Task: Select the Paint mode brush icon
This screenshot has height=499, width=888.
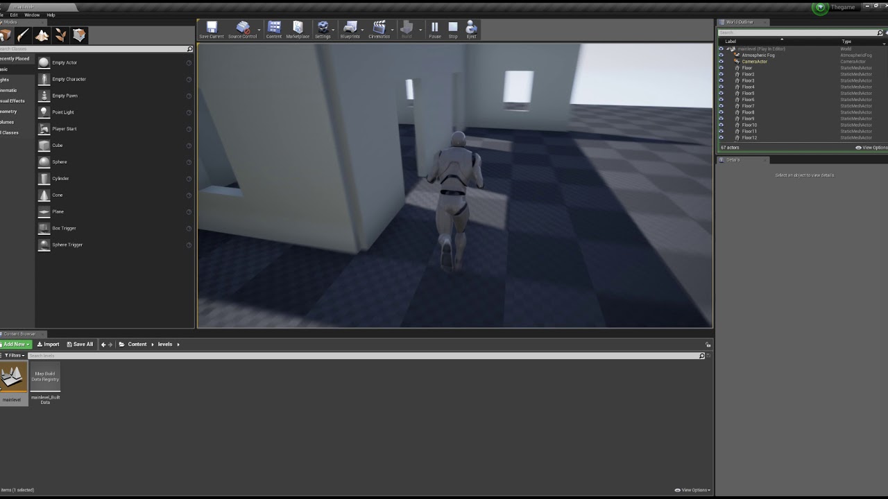Action: [24, 35]
